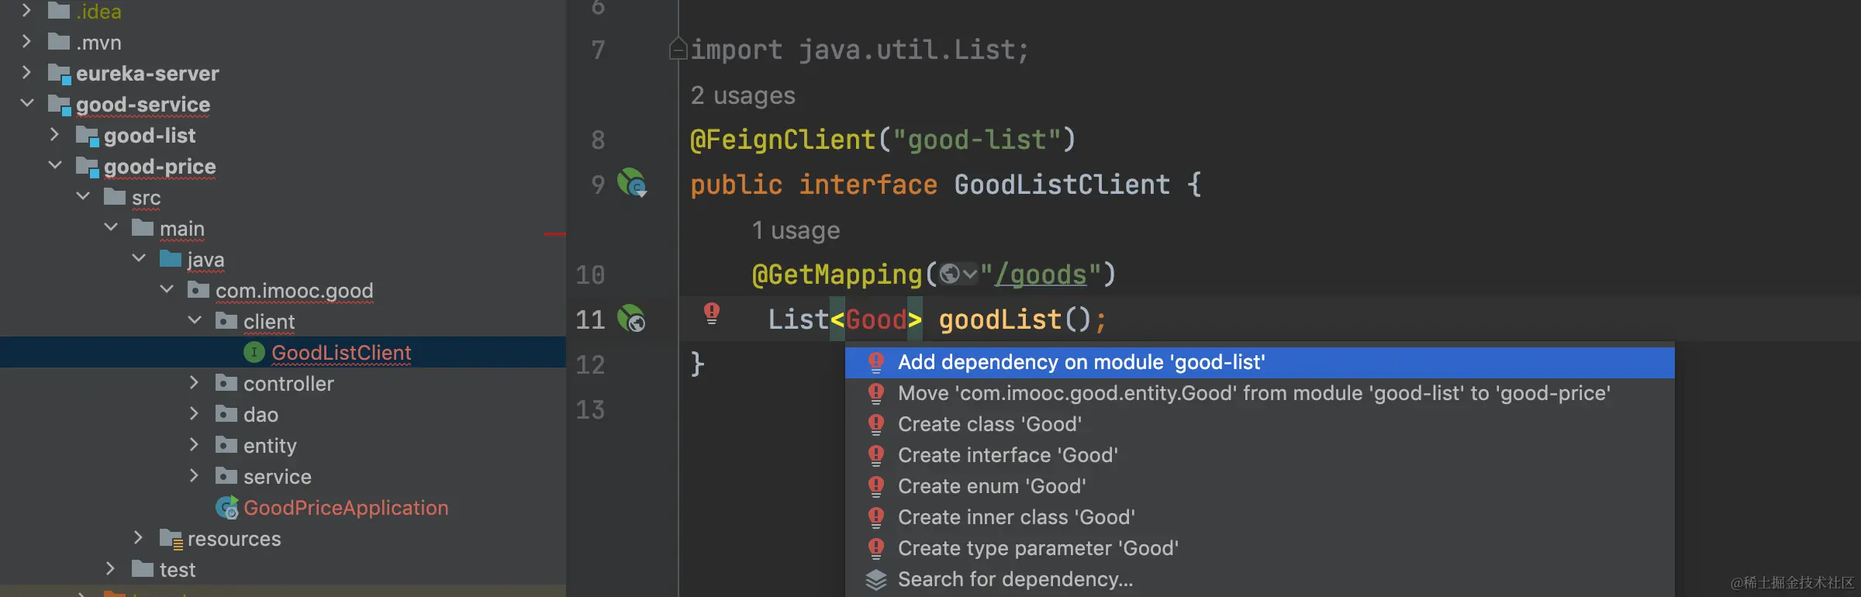Click the dao package icon
Screen dimensions: 1861x597
[226, 413]
